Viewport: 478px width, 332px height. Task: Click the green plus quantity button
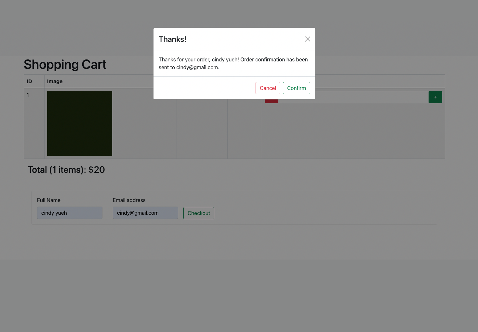click(x=435, y=97)
